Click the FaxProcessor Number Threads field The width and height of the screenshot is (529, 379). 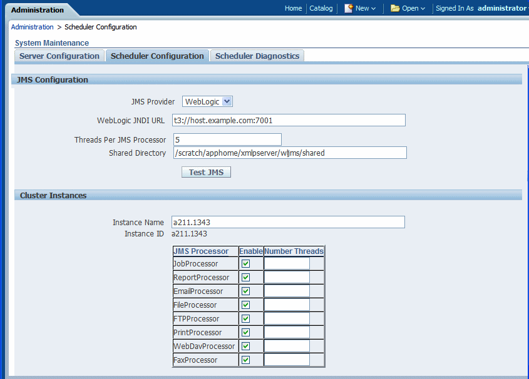[x=287, y=360]
